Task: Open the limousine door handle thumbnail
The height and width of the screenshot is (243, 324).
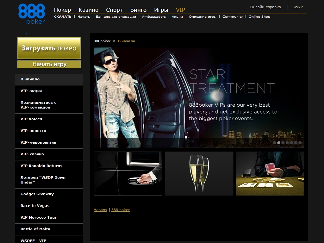Action: pos(128,173)
